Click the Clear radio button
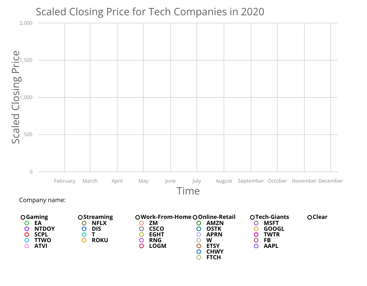367x286 pixels. pyautogui.click(x=310, y=217)
